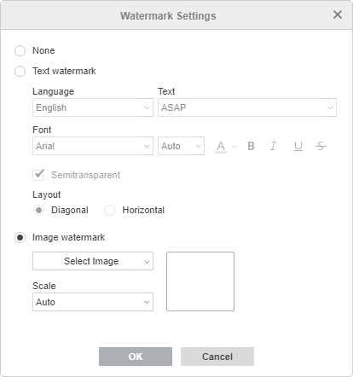Open the Font name dropdown showing Arial
The width and height of the screenshot is (353, 377).
point(93,146)
